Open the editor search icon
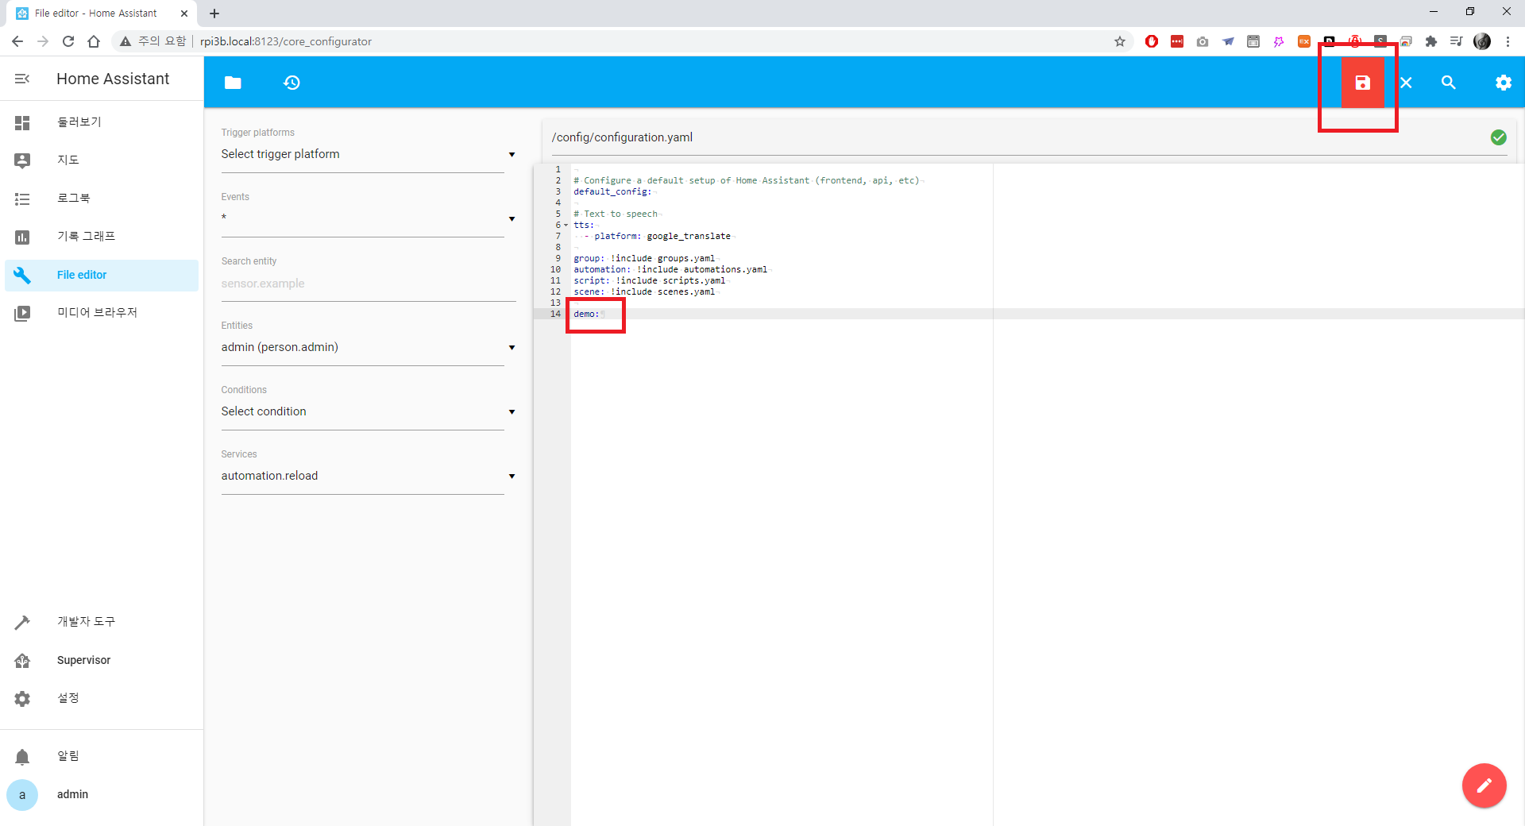 pyautogui.click(x=1449, y=83)
